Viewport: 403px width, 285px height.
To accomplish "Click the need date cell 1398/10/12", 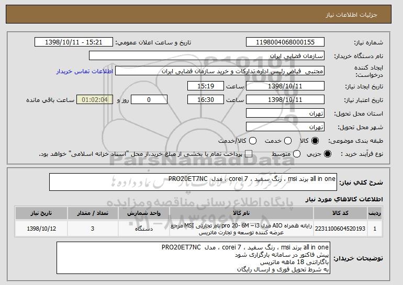I will (41, 229).
